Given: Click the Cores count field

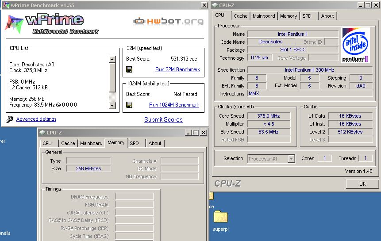Looking at the screenshot, I should coord(325,158).
